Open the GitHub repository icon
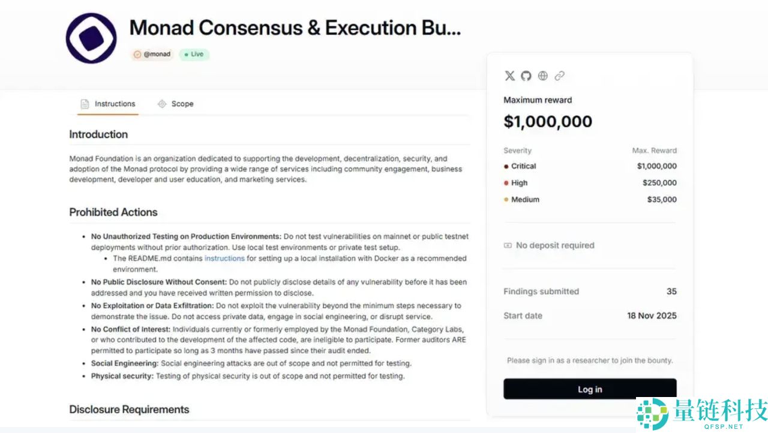Screen dimensions: 768x433 pyautogui.click(x=526, y=76)
